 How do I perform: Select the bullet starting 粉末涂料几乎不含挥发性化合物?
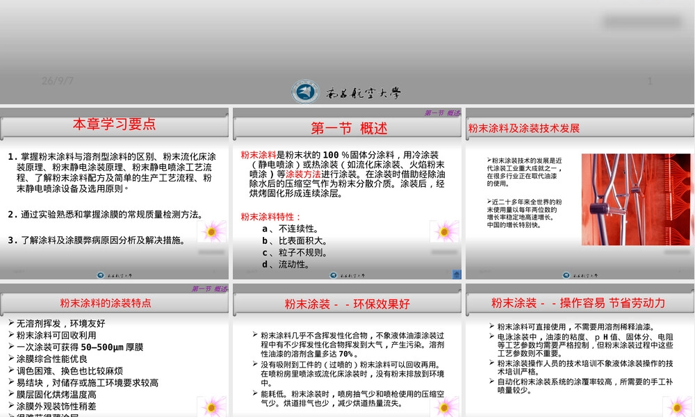(x=349, y=345)
